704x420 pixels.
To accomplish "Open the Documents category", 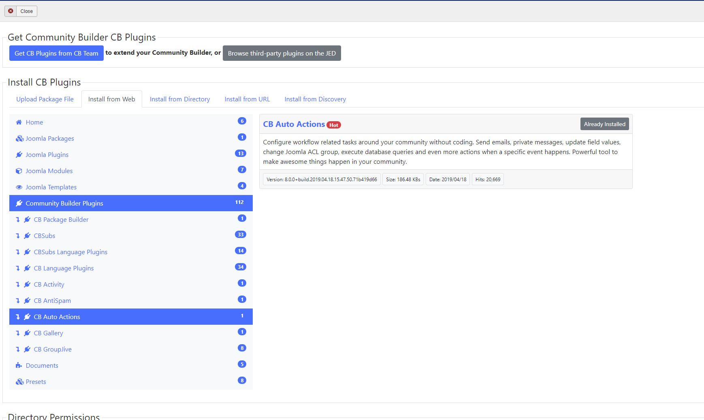I will [x=131, y=365].
